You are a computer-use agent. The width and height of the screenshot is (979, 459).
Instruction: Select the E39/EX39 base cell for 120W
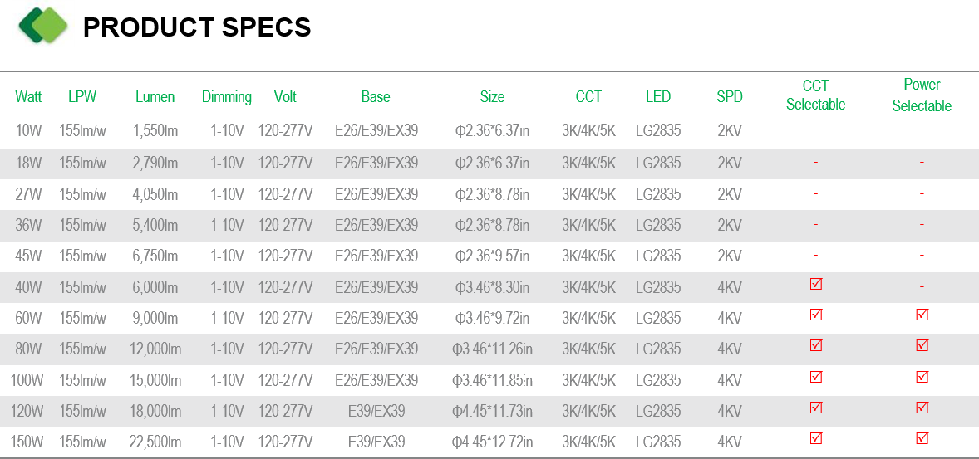point(376,411)
